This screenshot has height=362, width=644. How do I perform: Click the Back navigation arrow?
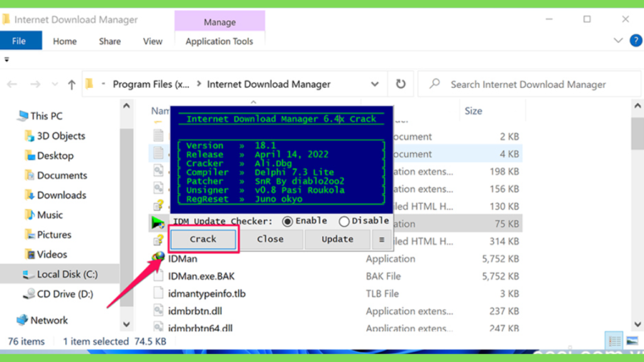click(12, 85)
